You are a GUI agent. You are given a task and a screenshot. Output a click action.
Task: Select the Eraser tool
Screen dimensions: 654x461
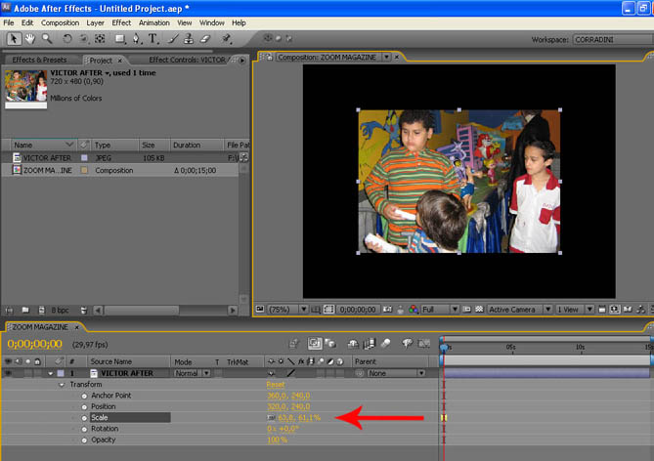pos(204,39)
